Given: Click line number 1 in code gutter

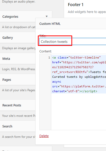Looking at the screenshot, I should [49, 58].
